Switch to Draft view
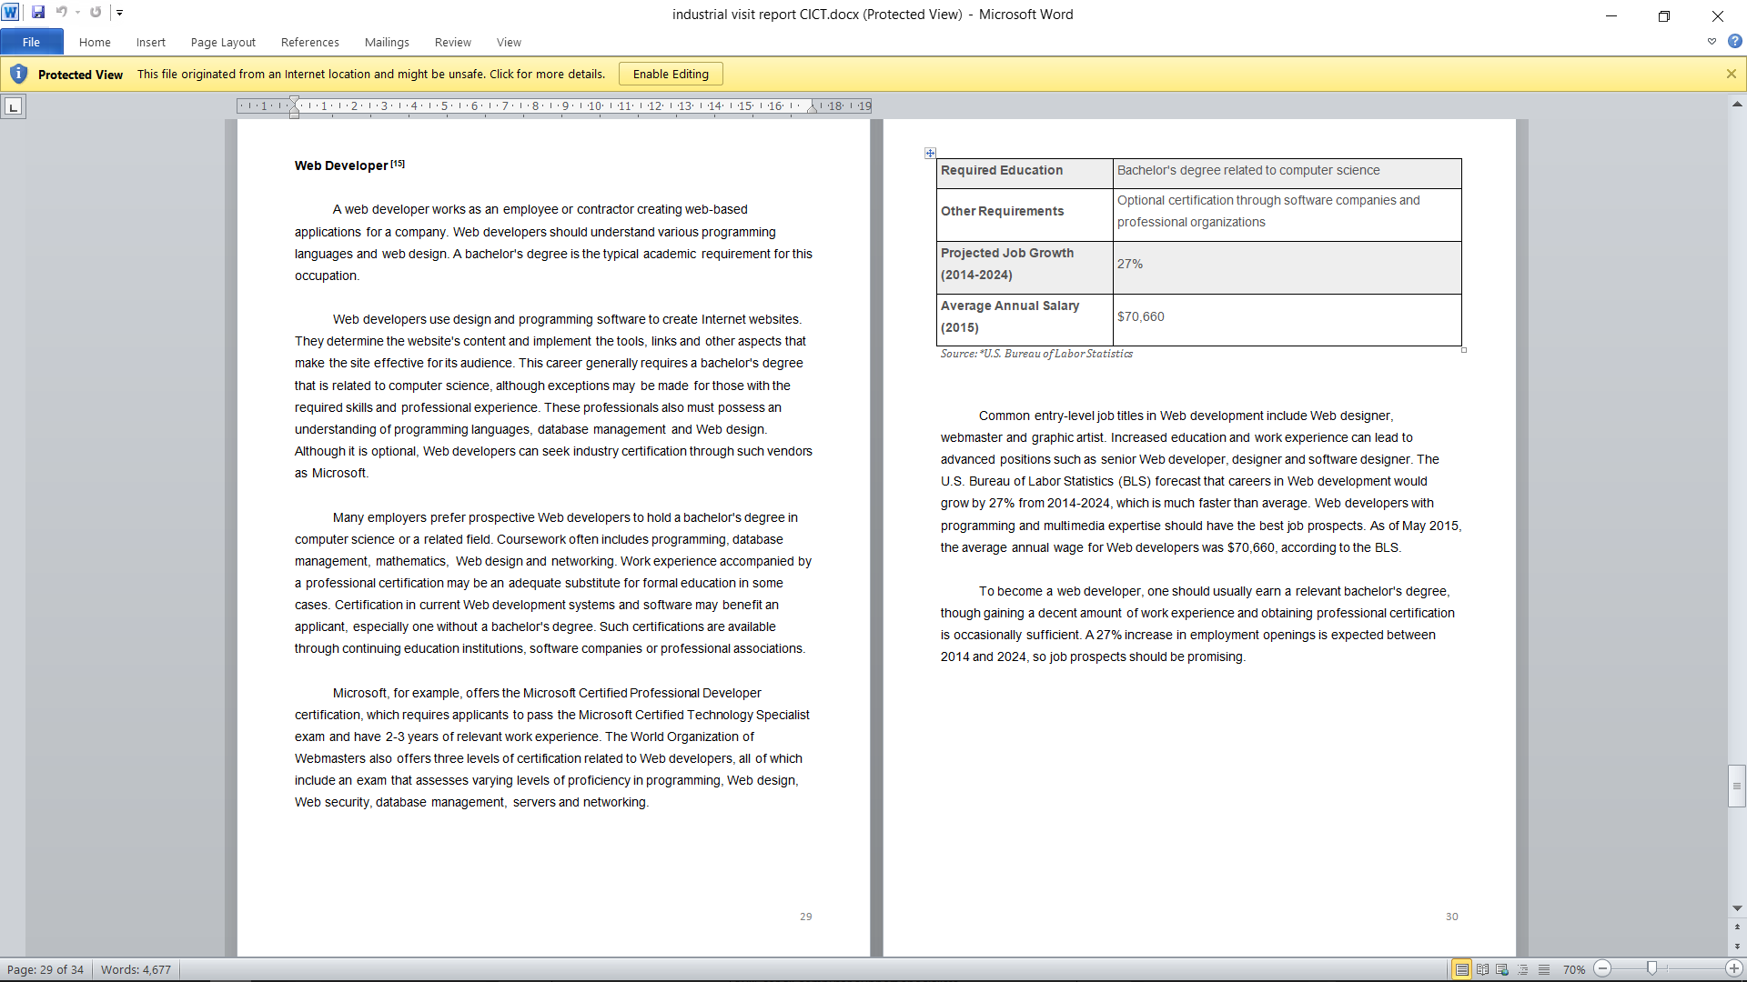The height and width of the screenshot is (982, 1747). click(1544, 969)
